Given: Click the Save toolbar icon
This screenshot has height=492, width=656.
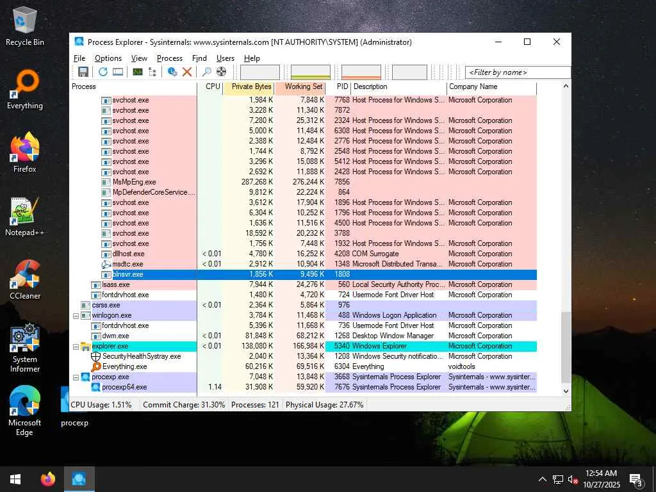Looking at the screenshot, I should coord(83,72).
